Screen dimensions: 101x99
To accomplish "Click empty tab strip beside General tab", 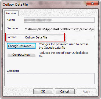I will pyautogui.click(x=57, y=13).
